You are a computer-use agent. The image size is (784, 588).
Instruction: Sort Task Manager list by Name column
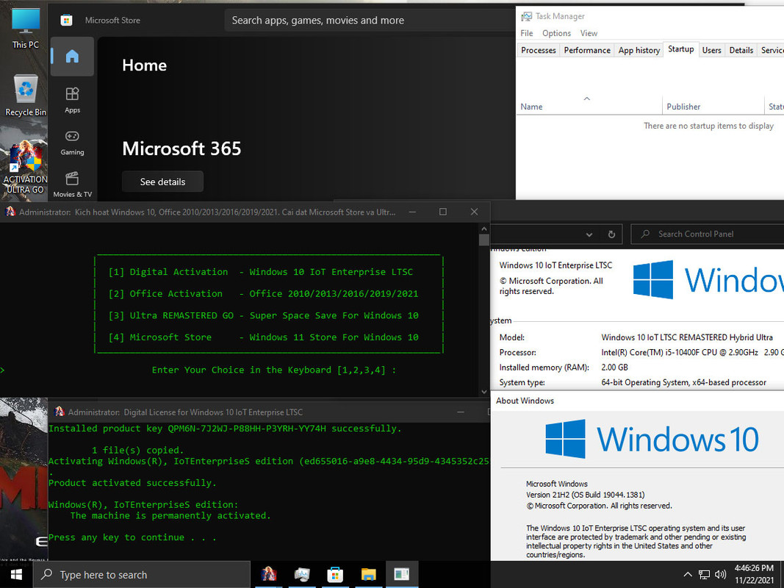pos(589,107)
